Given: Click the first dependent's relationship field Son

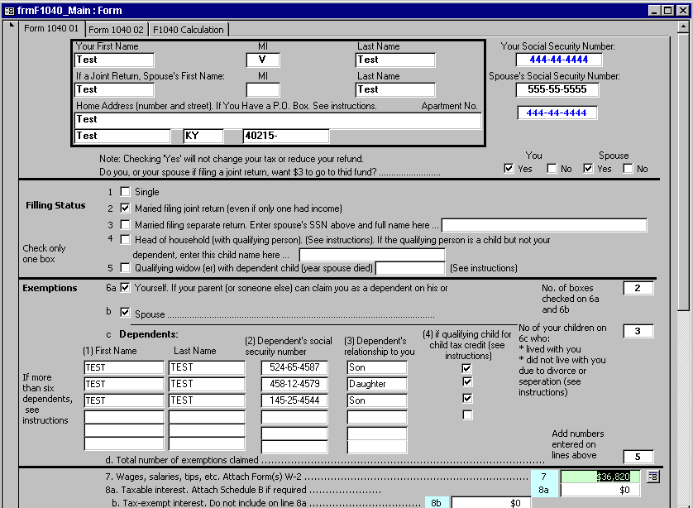Looking at the screenshot, I should (x=376, y=367).
